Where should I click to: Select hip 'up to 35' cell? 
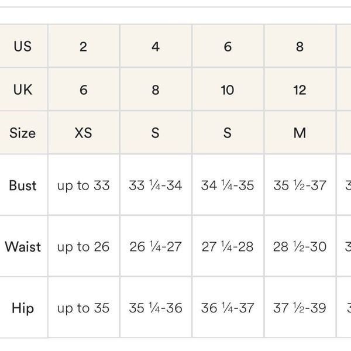point(84,307)
